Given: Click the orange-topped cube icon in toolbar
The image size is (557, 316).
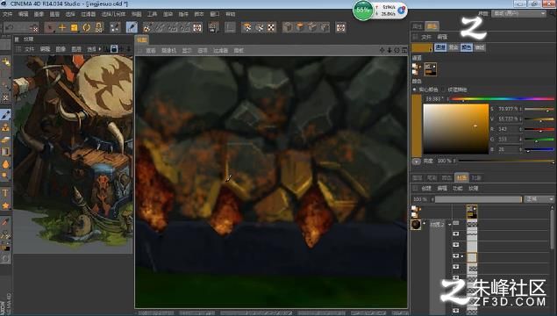Looking at the screenshot, I should point(300,27).
